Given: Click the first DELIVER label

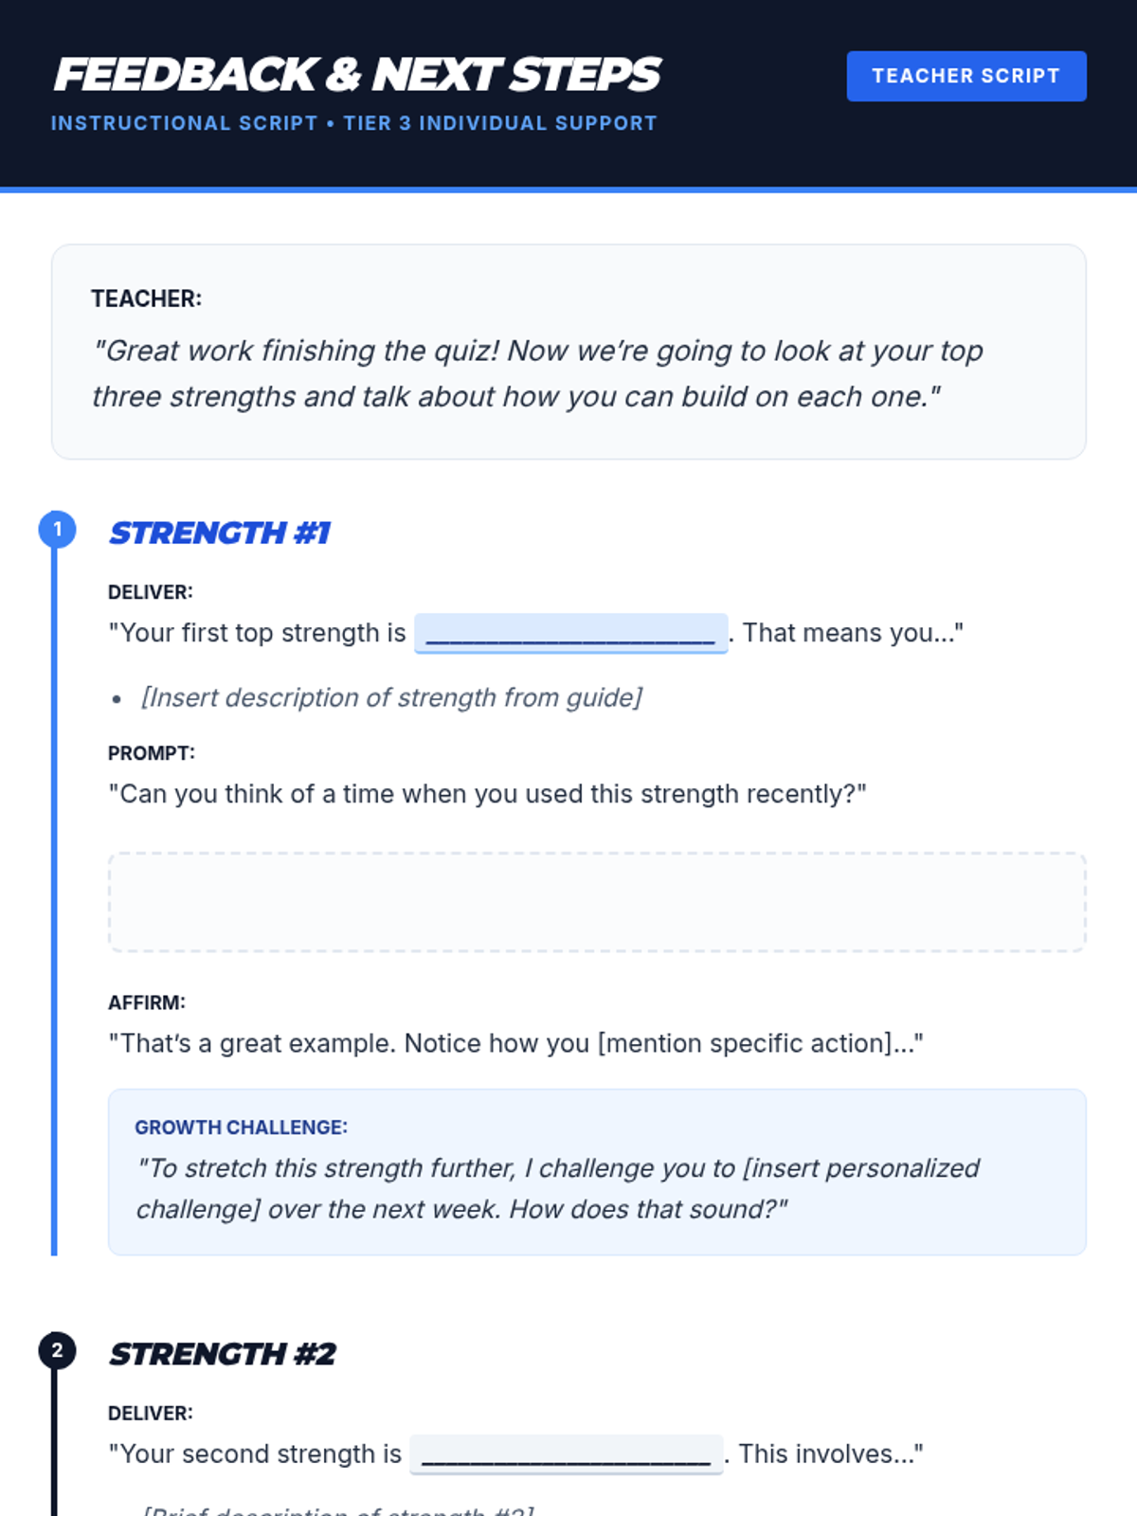Looking at the screenshot, I should [x=150, y=592].
